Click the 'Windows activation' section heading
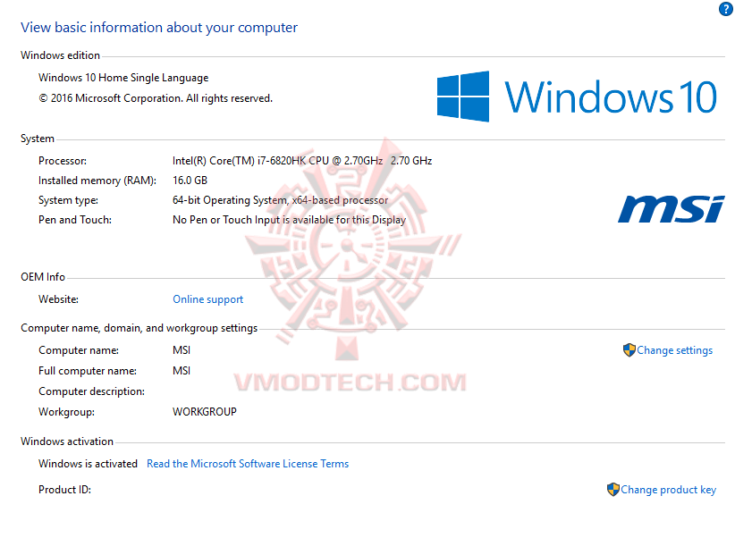Screen dimensions: 735x538 pyautogui.click(x=67, y=441)
